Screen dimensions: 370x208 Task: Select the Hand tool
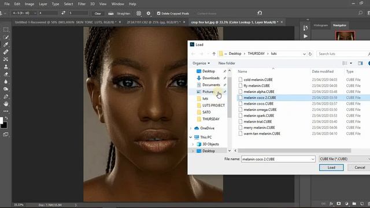tap(6, 104)
